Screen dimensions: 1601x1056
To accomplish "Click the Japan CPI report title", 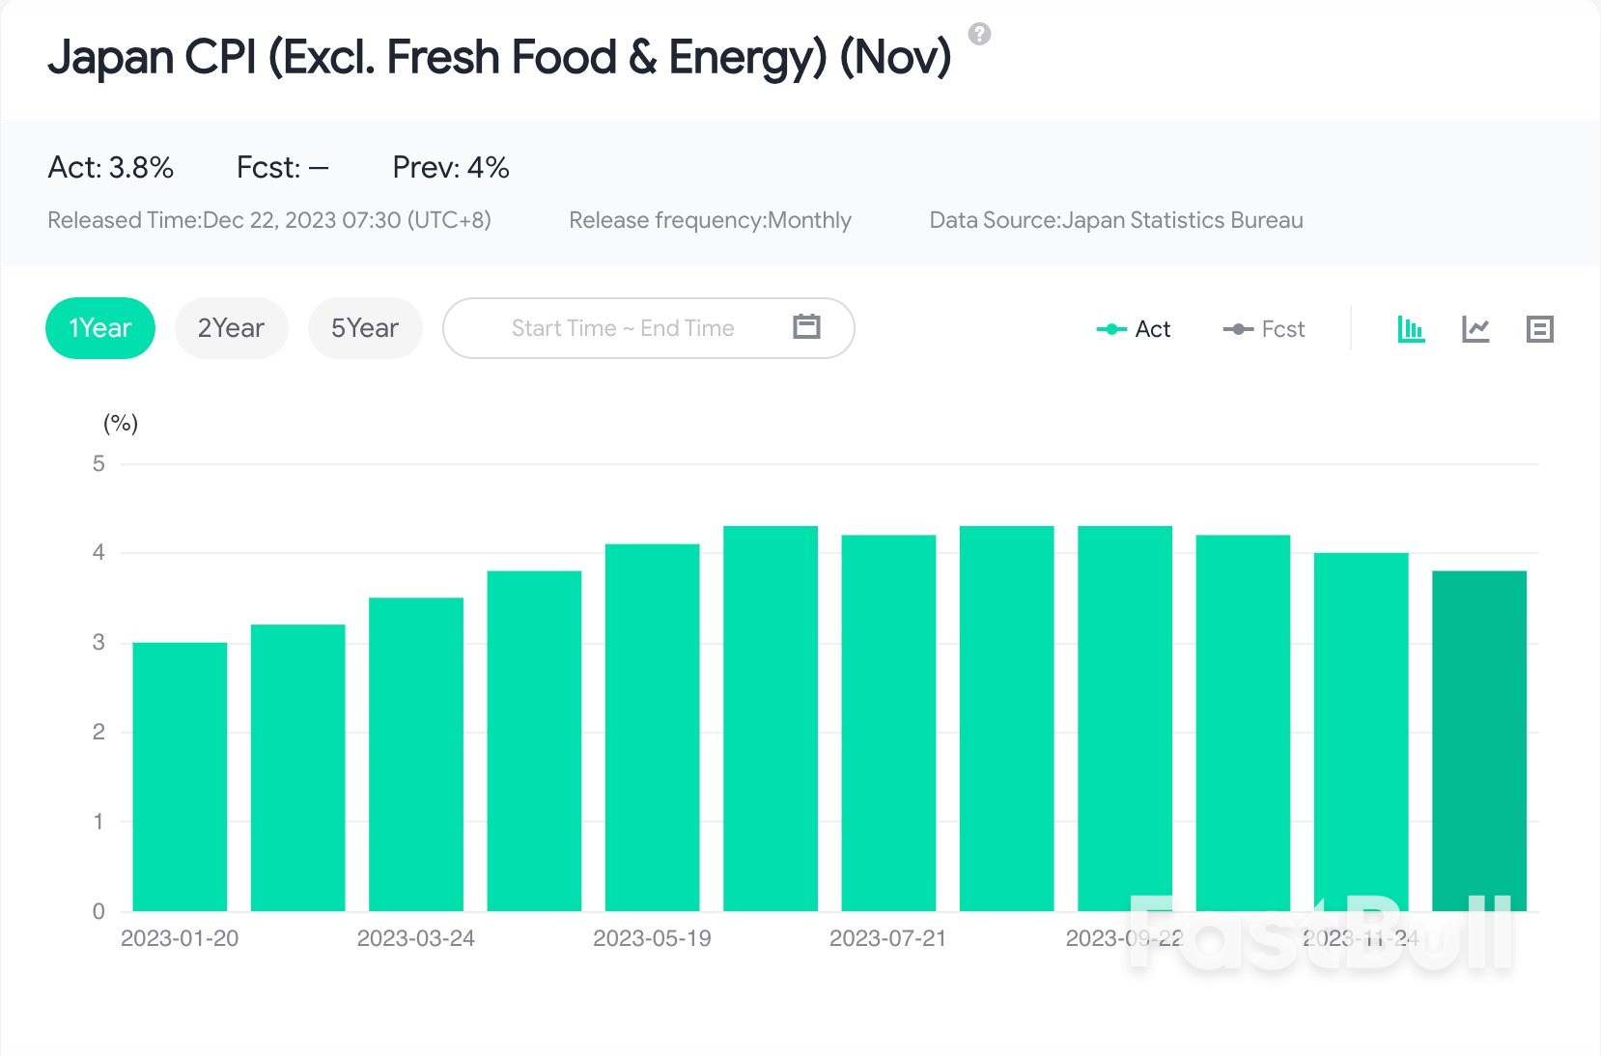I will coord(499,58).
